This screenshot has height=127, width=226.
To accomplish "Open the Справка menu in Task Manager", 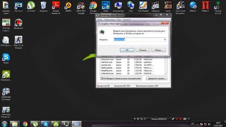I will (x=127, y=19).
